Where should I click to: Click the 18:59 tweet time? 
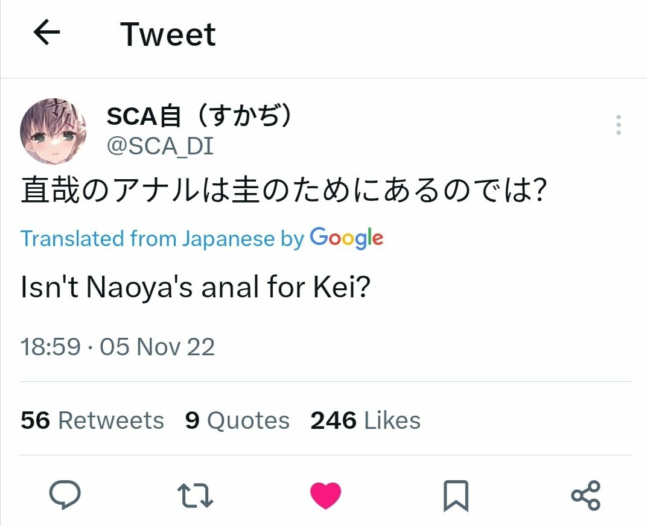pos(50,347)
